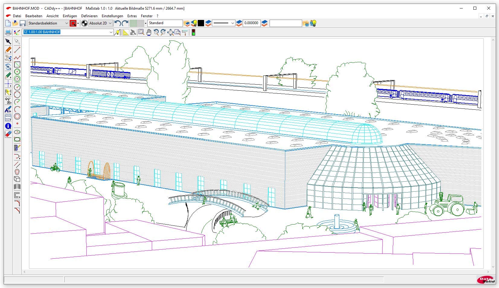Select the point drawing tool
This screenshot has height=288, width=499.
17,124
